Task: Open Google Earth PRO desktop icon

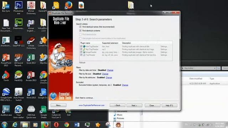Action: [x=6, y=95]
